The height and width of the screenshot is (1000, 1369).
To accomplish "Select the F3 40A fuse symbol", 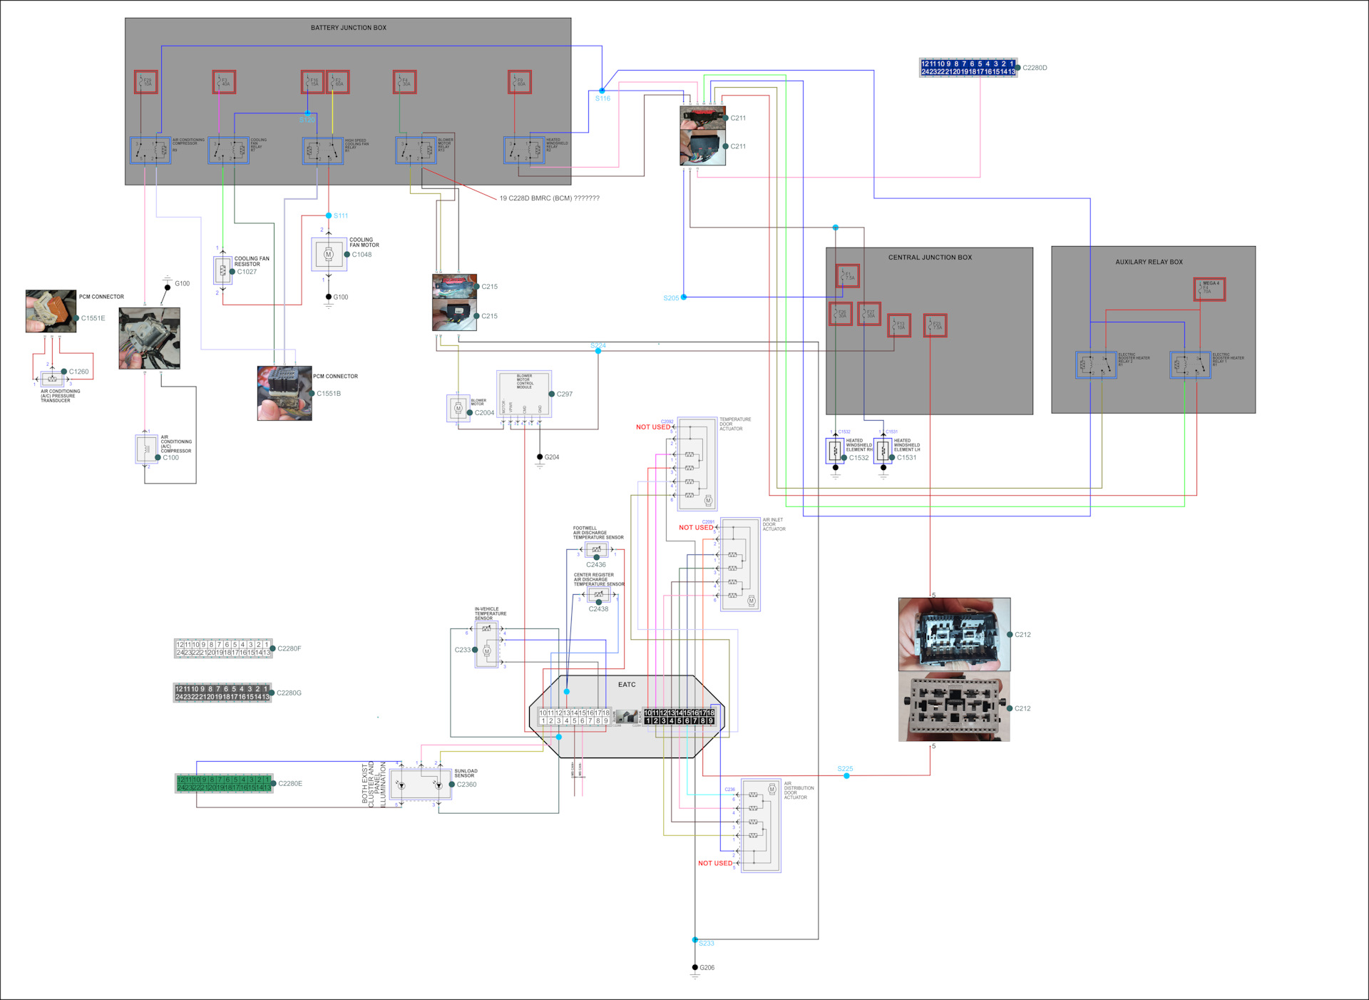I will 224,82.
